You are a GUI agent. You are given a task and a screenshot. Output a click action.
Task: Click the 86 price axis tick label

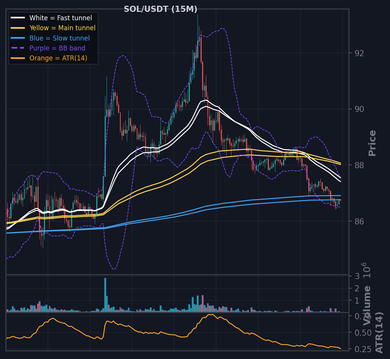(359, 221)
